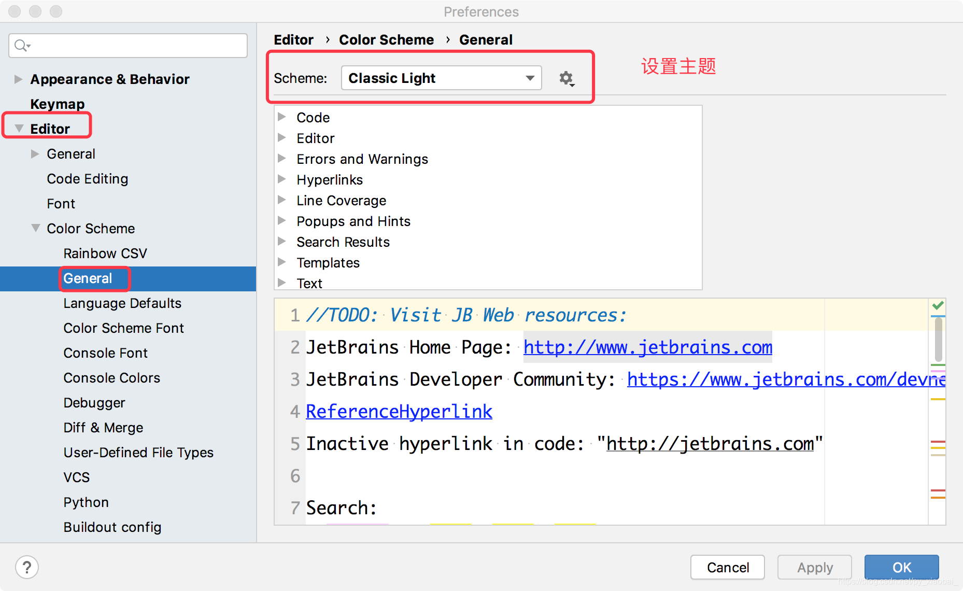
Task: Collapse the Editor section arrow
Action: [19, 129]
